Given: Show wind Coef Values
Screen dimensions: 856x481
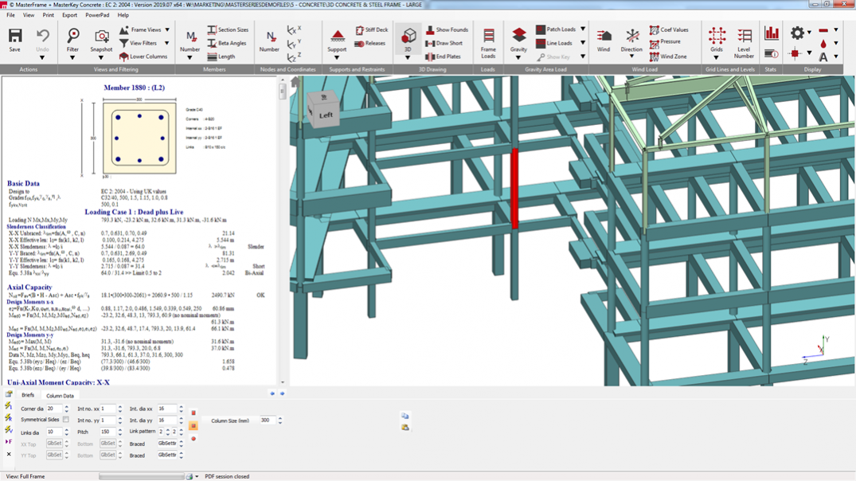Looking at the screenshot, I should coord(669,29).
